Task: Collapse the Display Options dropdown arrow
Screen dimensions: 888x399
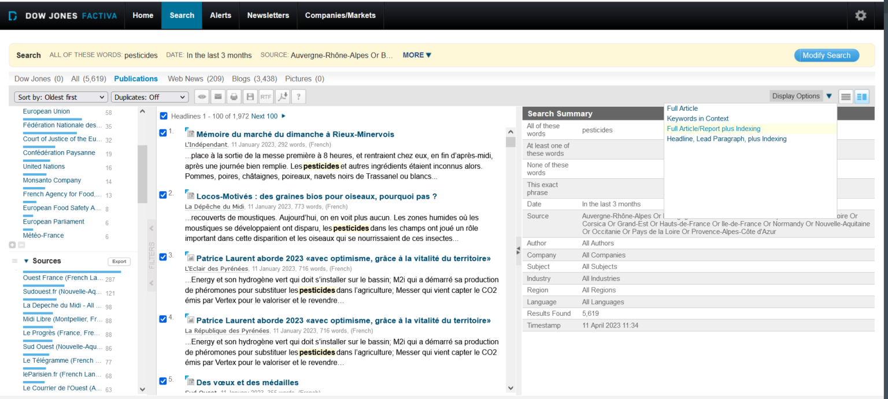Action: pos(829,96)
